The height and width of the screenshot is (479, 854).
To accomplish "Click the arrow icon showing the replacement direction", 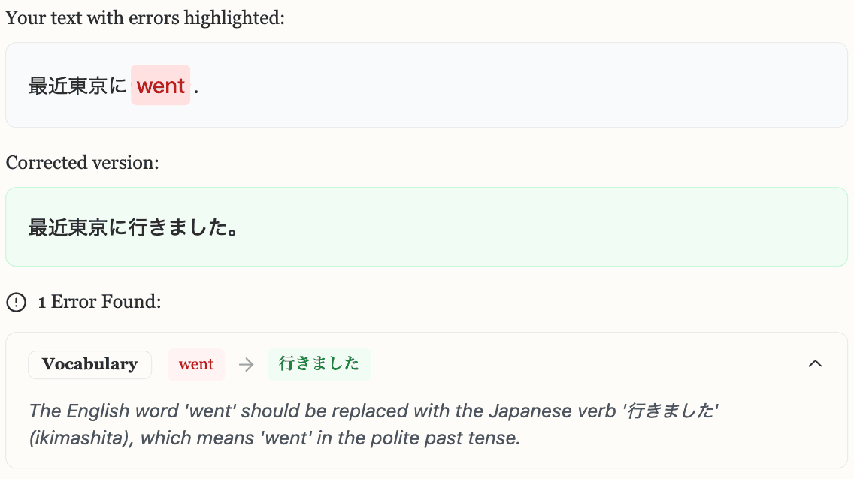I will click(x=246, y=364).
